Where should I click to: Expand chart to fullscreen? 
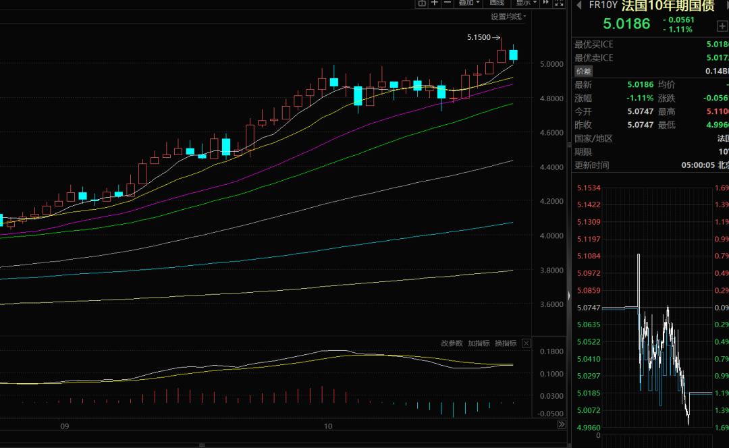[x=559, y=3]
